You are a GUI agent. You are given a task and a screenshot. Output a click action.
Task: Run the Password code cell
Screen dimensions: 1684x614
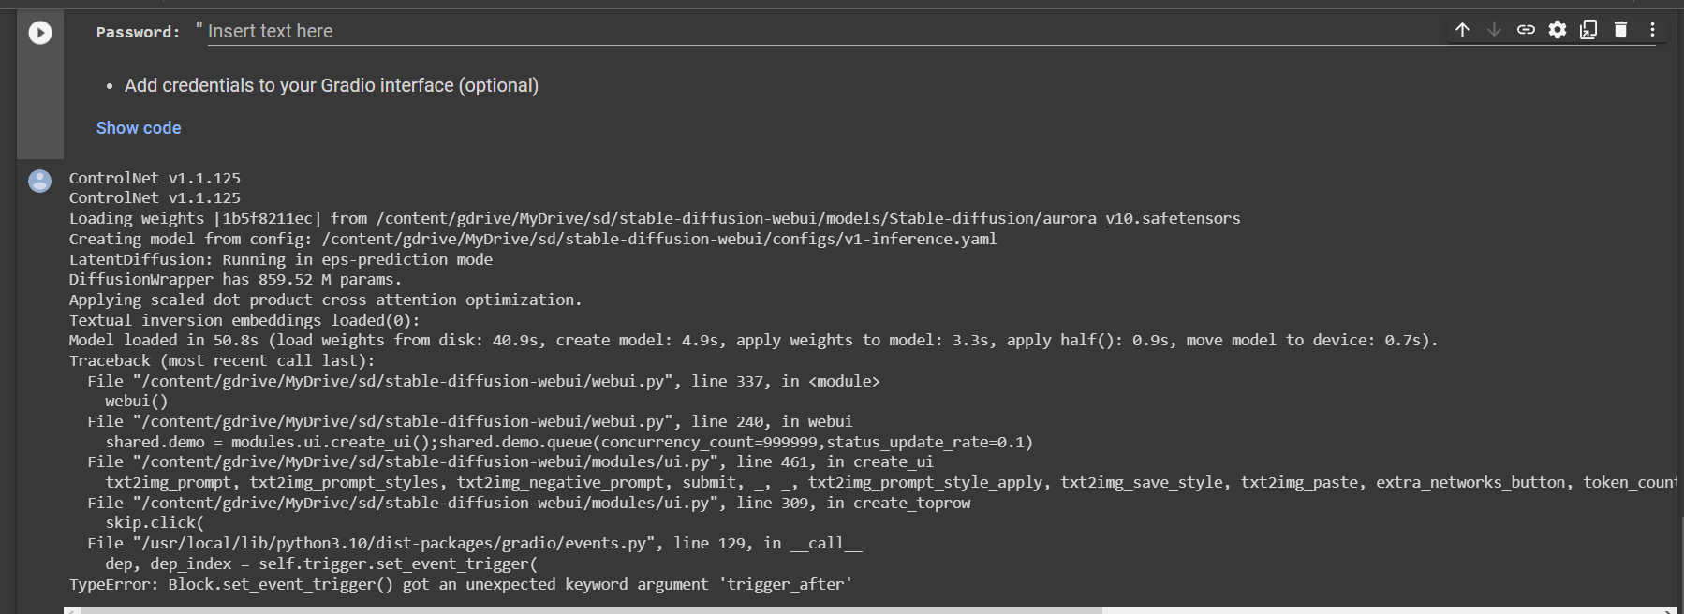pyautogui.click(x=38, y=31)
